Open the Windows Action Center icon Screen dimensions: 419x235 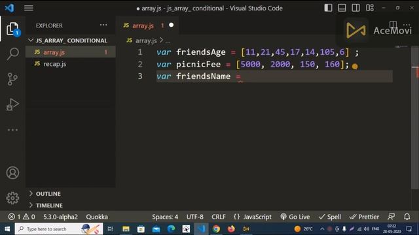tap(409, 229)
